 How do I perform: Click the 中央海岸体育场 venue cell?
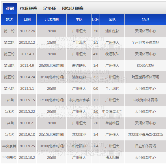146,100
